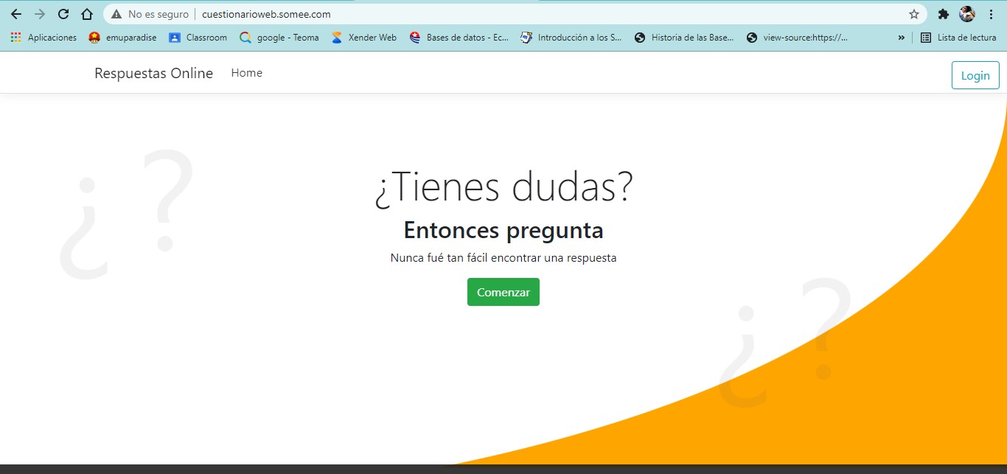Open the Classroom bookmark
Image resolution: width=1007 pixels, height=474 pixels.
pos(198,38)
